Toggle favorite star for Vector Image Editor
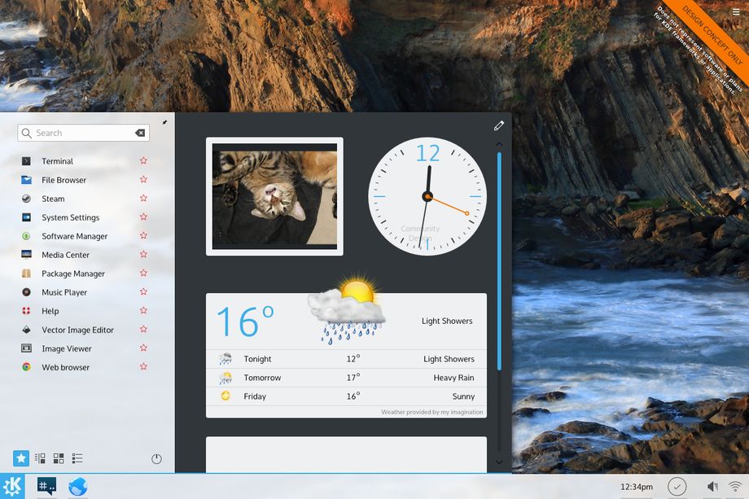749x499 pixels. click(143, 329)
